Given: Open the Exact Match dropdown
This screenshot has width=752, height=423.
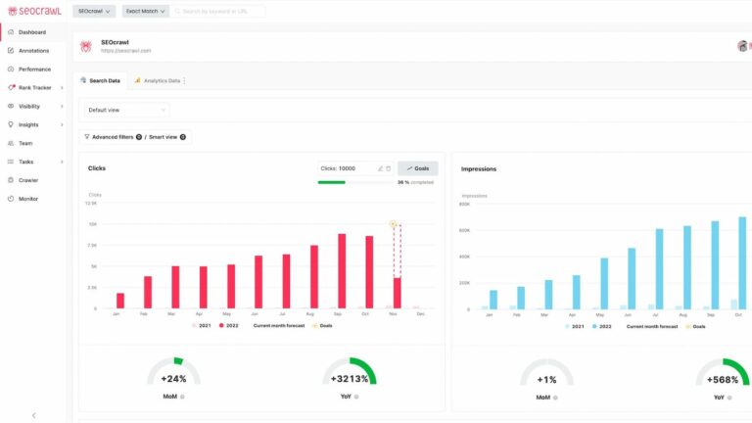Looking at the screenshot, I should (145, 11).
